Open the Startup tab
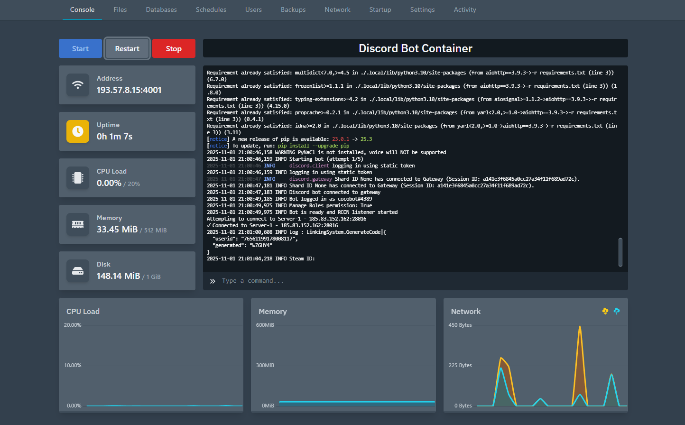The height and width of the screenshot is (425, 685). click(x=380, y=9)
